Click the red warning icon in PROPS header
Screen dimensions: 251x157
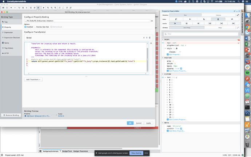tap(239, 40)
